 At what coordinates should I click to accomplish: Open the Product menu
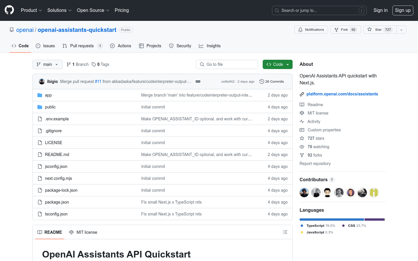tap(31, 10)
